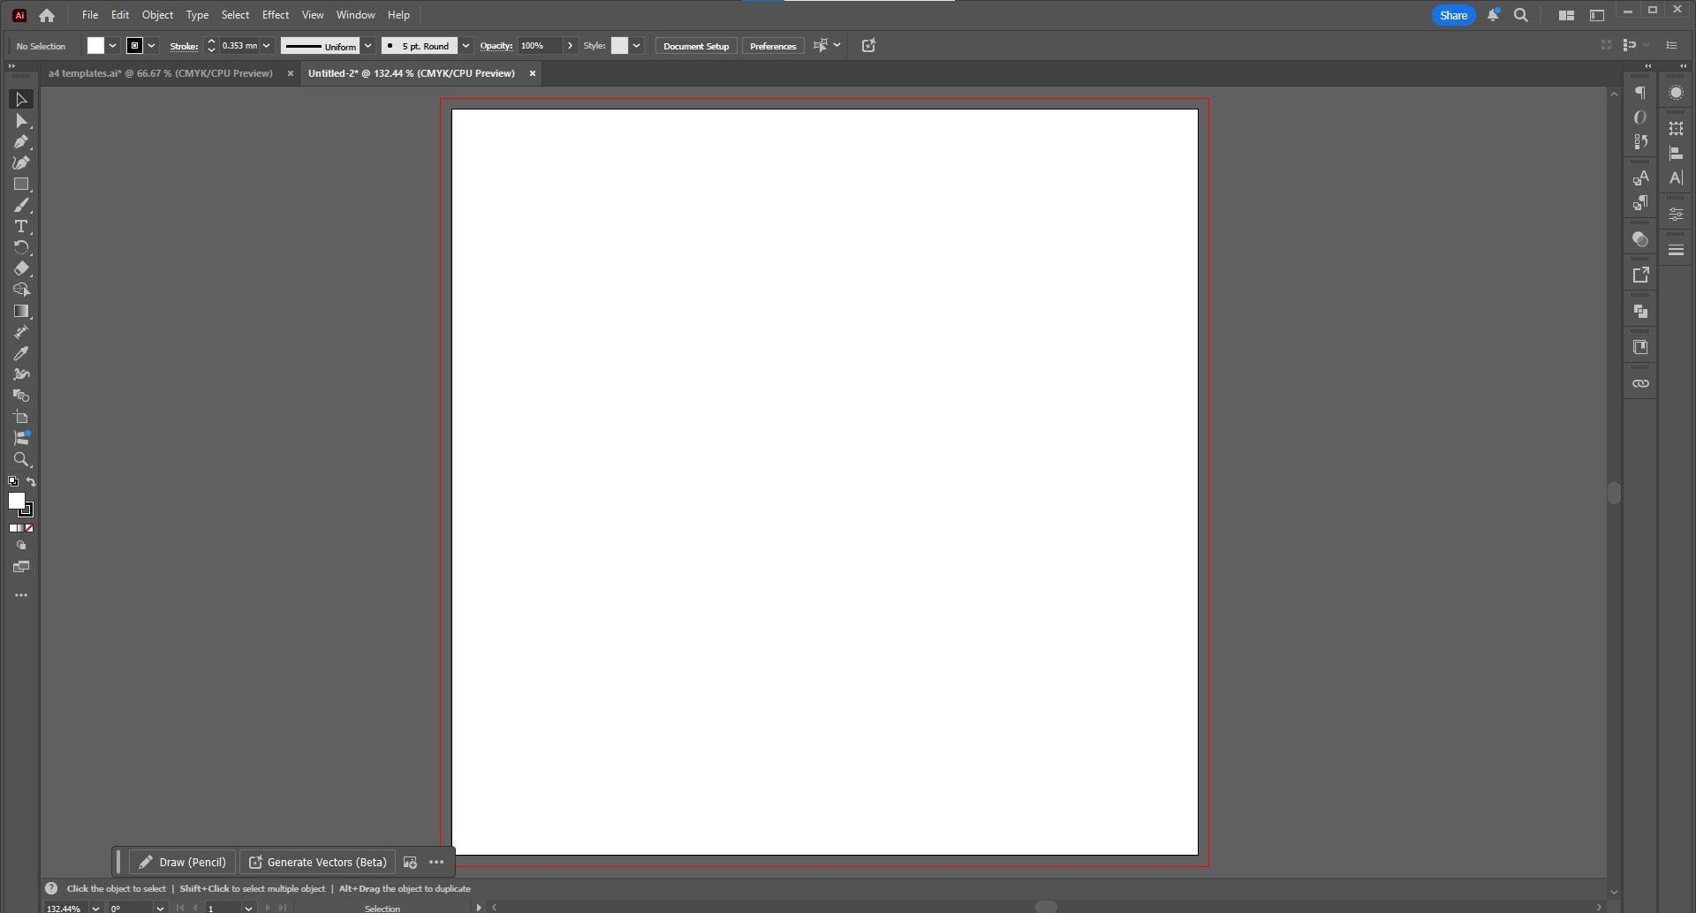
Task: Select the Pen tool
Action: click(21, 142)
